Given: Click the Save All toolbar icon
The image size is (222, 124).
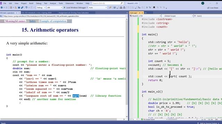Looking at the screenshot, I should [x=22, y=8].
